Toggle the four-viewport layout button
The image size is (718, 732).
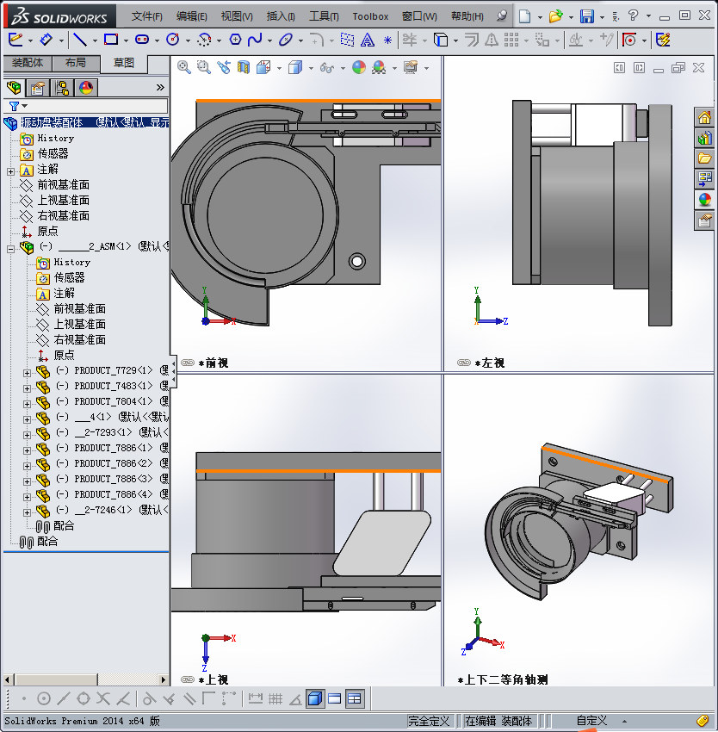click(355, 698)
